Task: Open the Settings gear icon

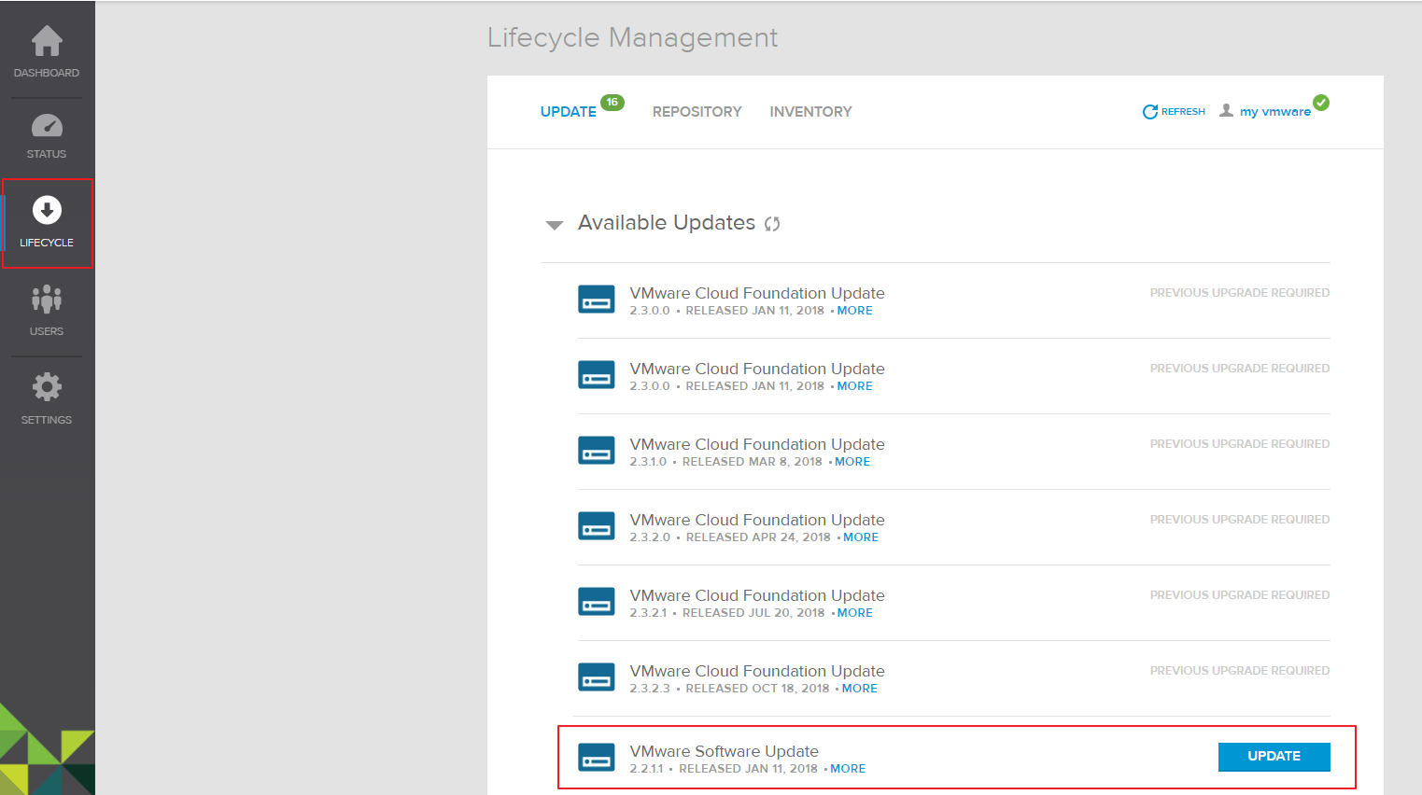Action: point(47,387)
